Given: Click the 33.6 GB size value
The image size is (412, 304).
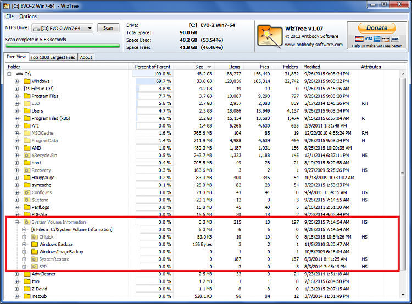Looking at the screenshot, I should pyautogui.click(x=204, y=81).
